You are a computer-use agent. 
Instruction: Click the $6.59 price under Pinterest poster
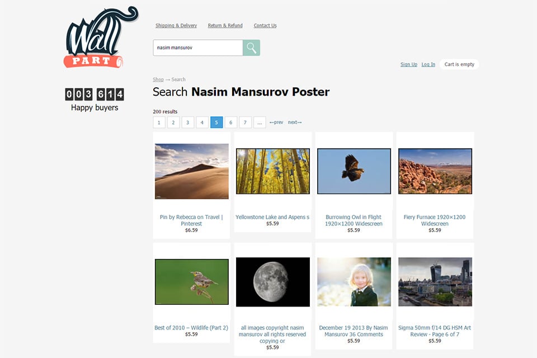coord(191,230)
